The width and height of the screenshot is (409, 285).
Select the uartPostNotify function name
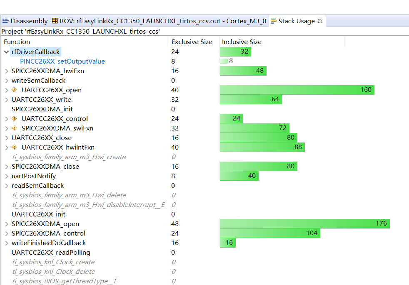tap(34, 176)
